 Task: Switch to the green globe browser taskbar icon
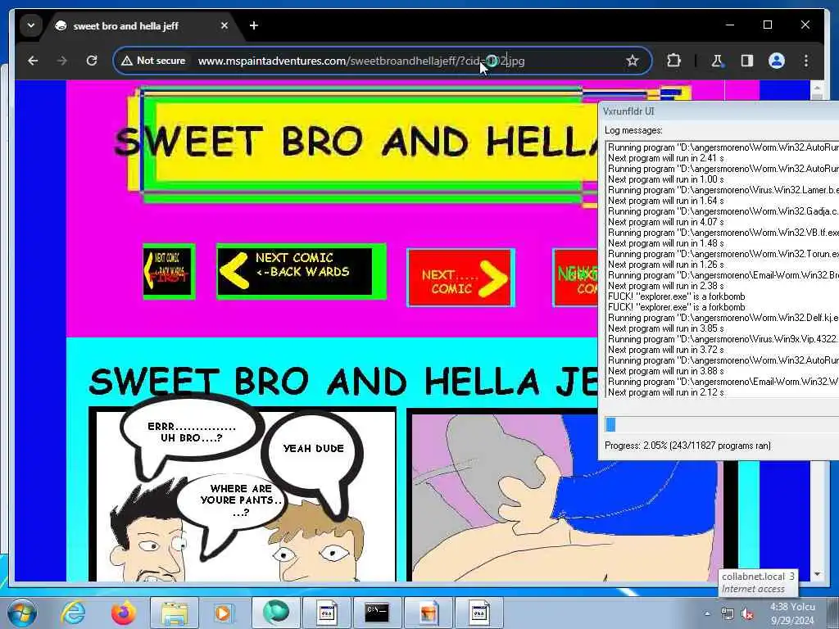point(275,613)
